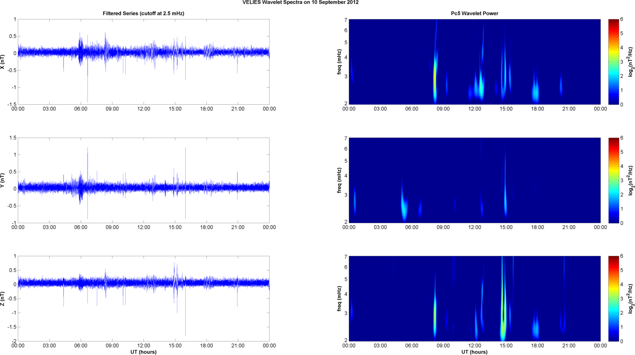Click the 'X (nT)' axis label
This screenshot has width=635, height=355.
(3, 62)
